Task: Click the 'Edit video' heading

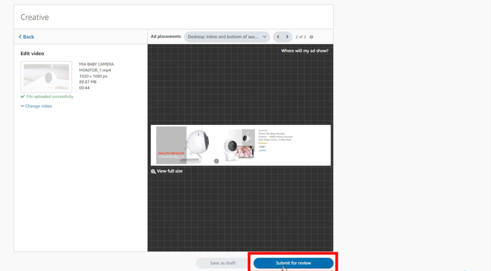Action: click(32, 53)
